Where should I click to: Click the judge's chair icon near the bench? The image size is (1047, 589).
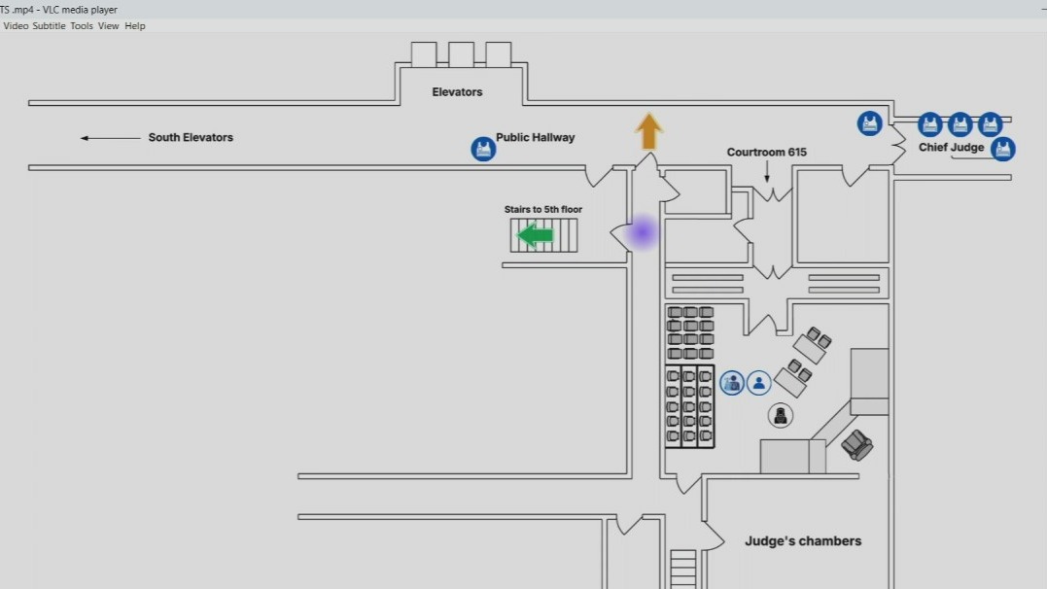pos(782,415)
